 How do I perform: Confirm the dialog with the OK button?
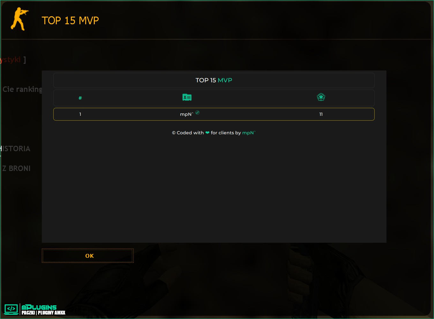(x=88, y=256)
